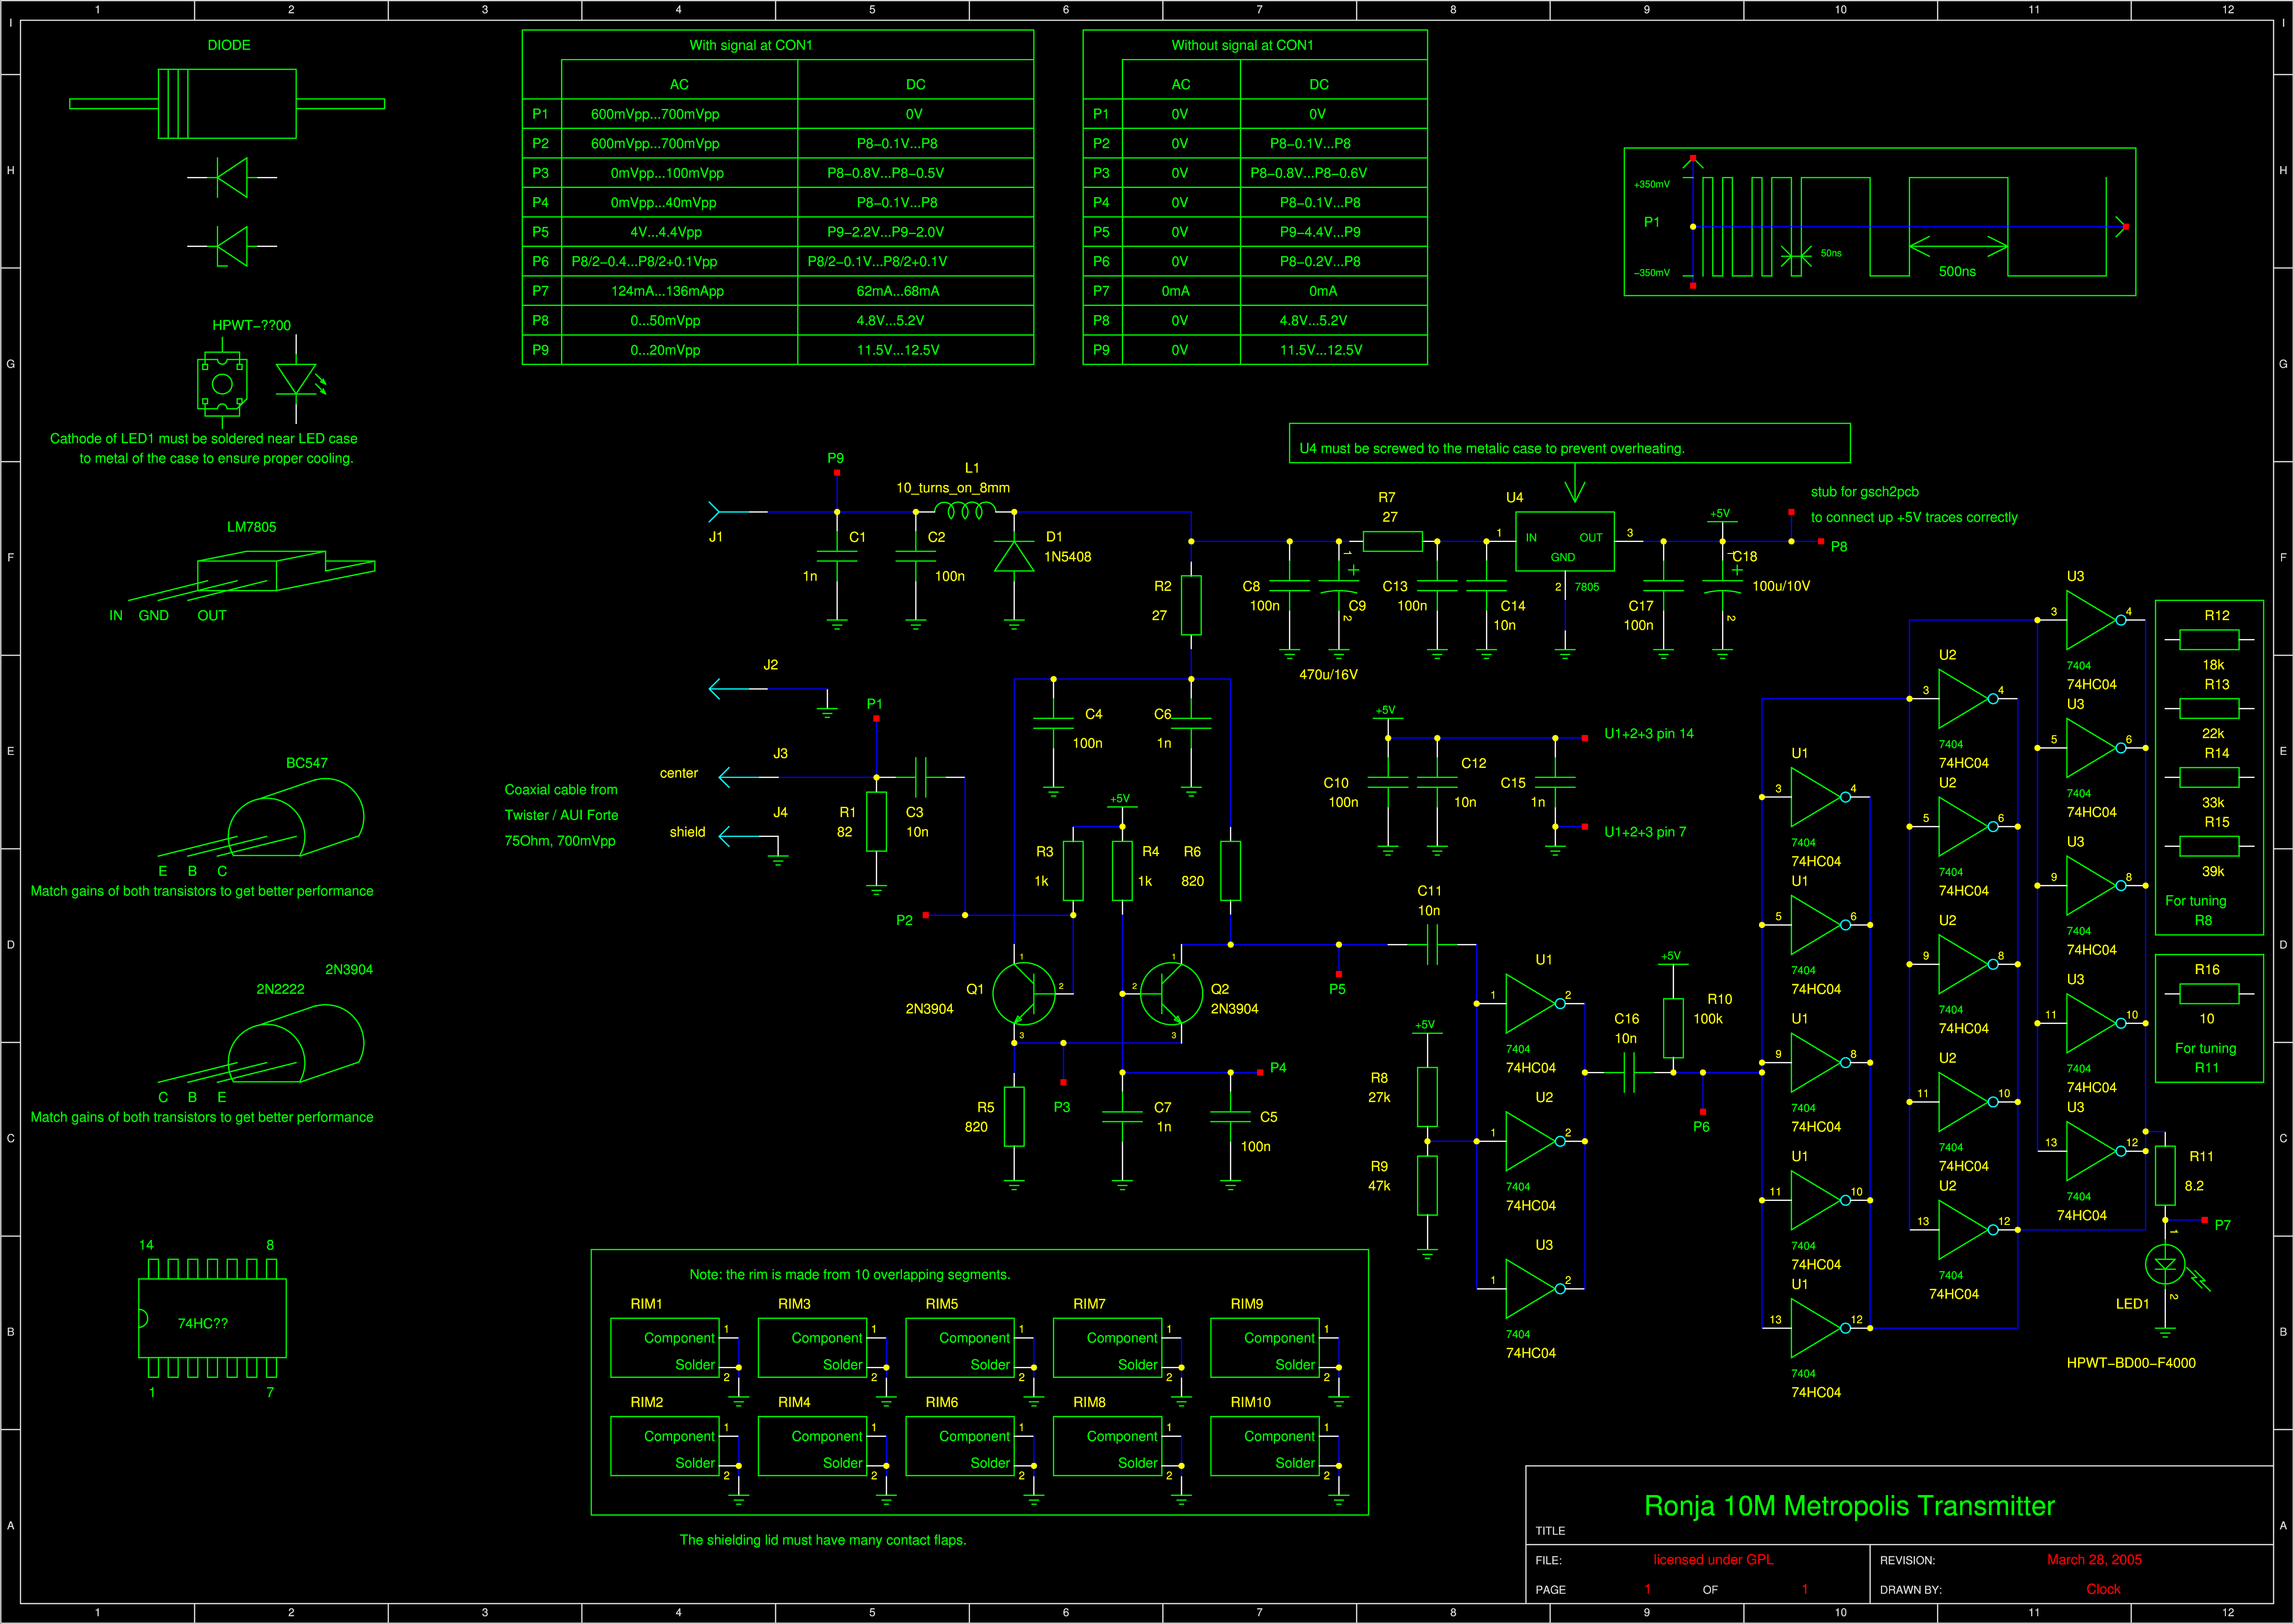Click the 74HC?? DIP package drawing

[212, 1318]
